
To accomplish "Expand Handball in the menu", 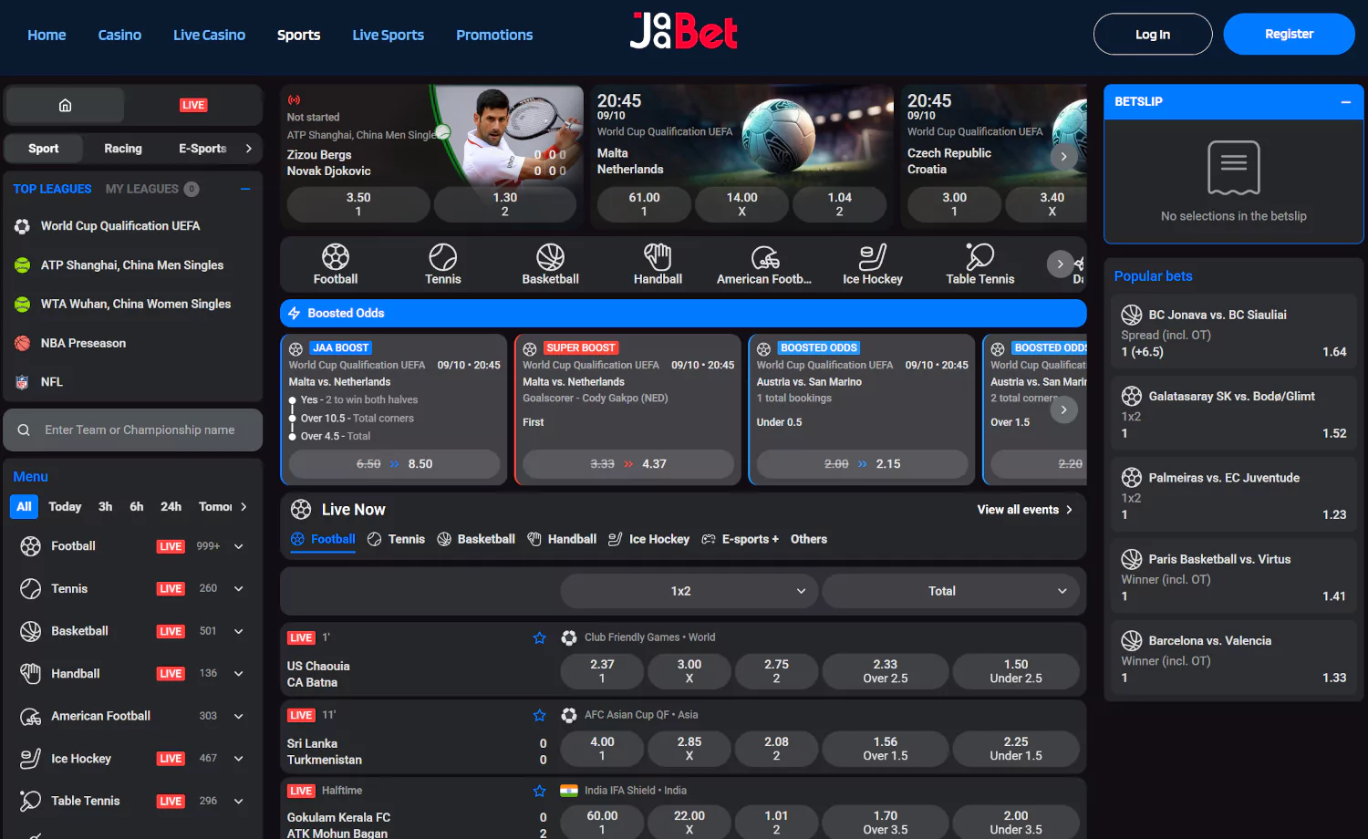I will (x=239, y=674).
